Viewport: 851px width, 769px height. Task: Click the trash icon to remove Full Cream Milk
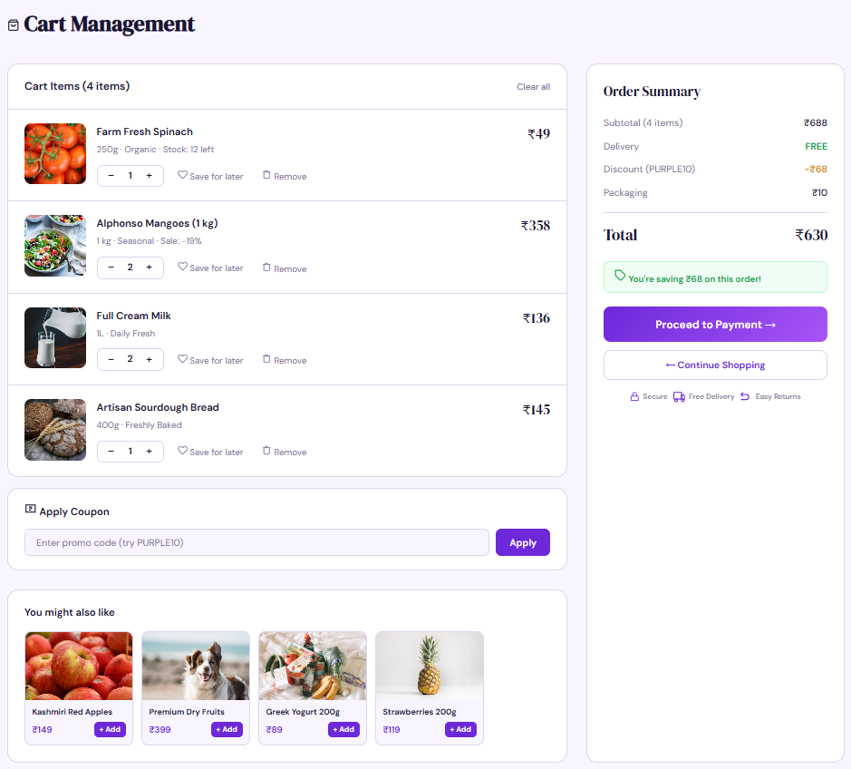click(x=266, y=360)
